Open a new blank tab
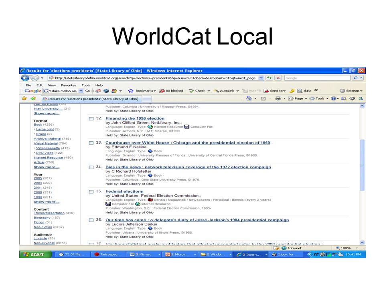 pos(147,99)
